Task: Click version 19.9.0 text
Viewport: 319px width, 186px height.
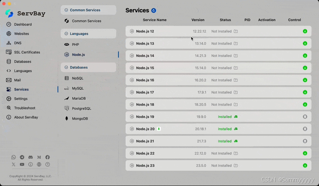Action: click(x=201, y=117)
